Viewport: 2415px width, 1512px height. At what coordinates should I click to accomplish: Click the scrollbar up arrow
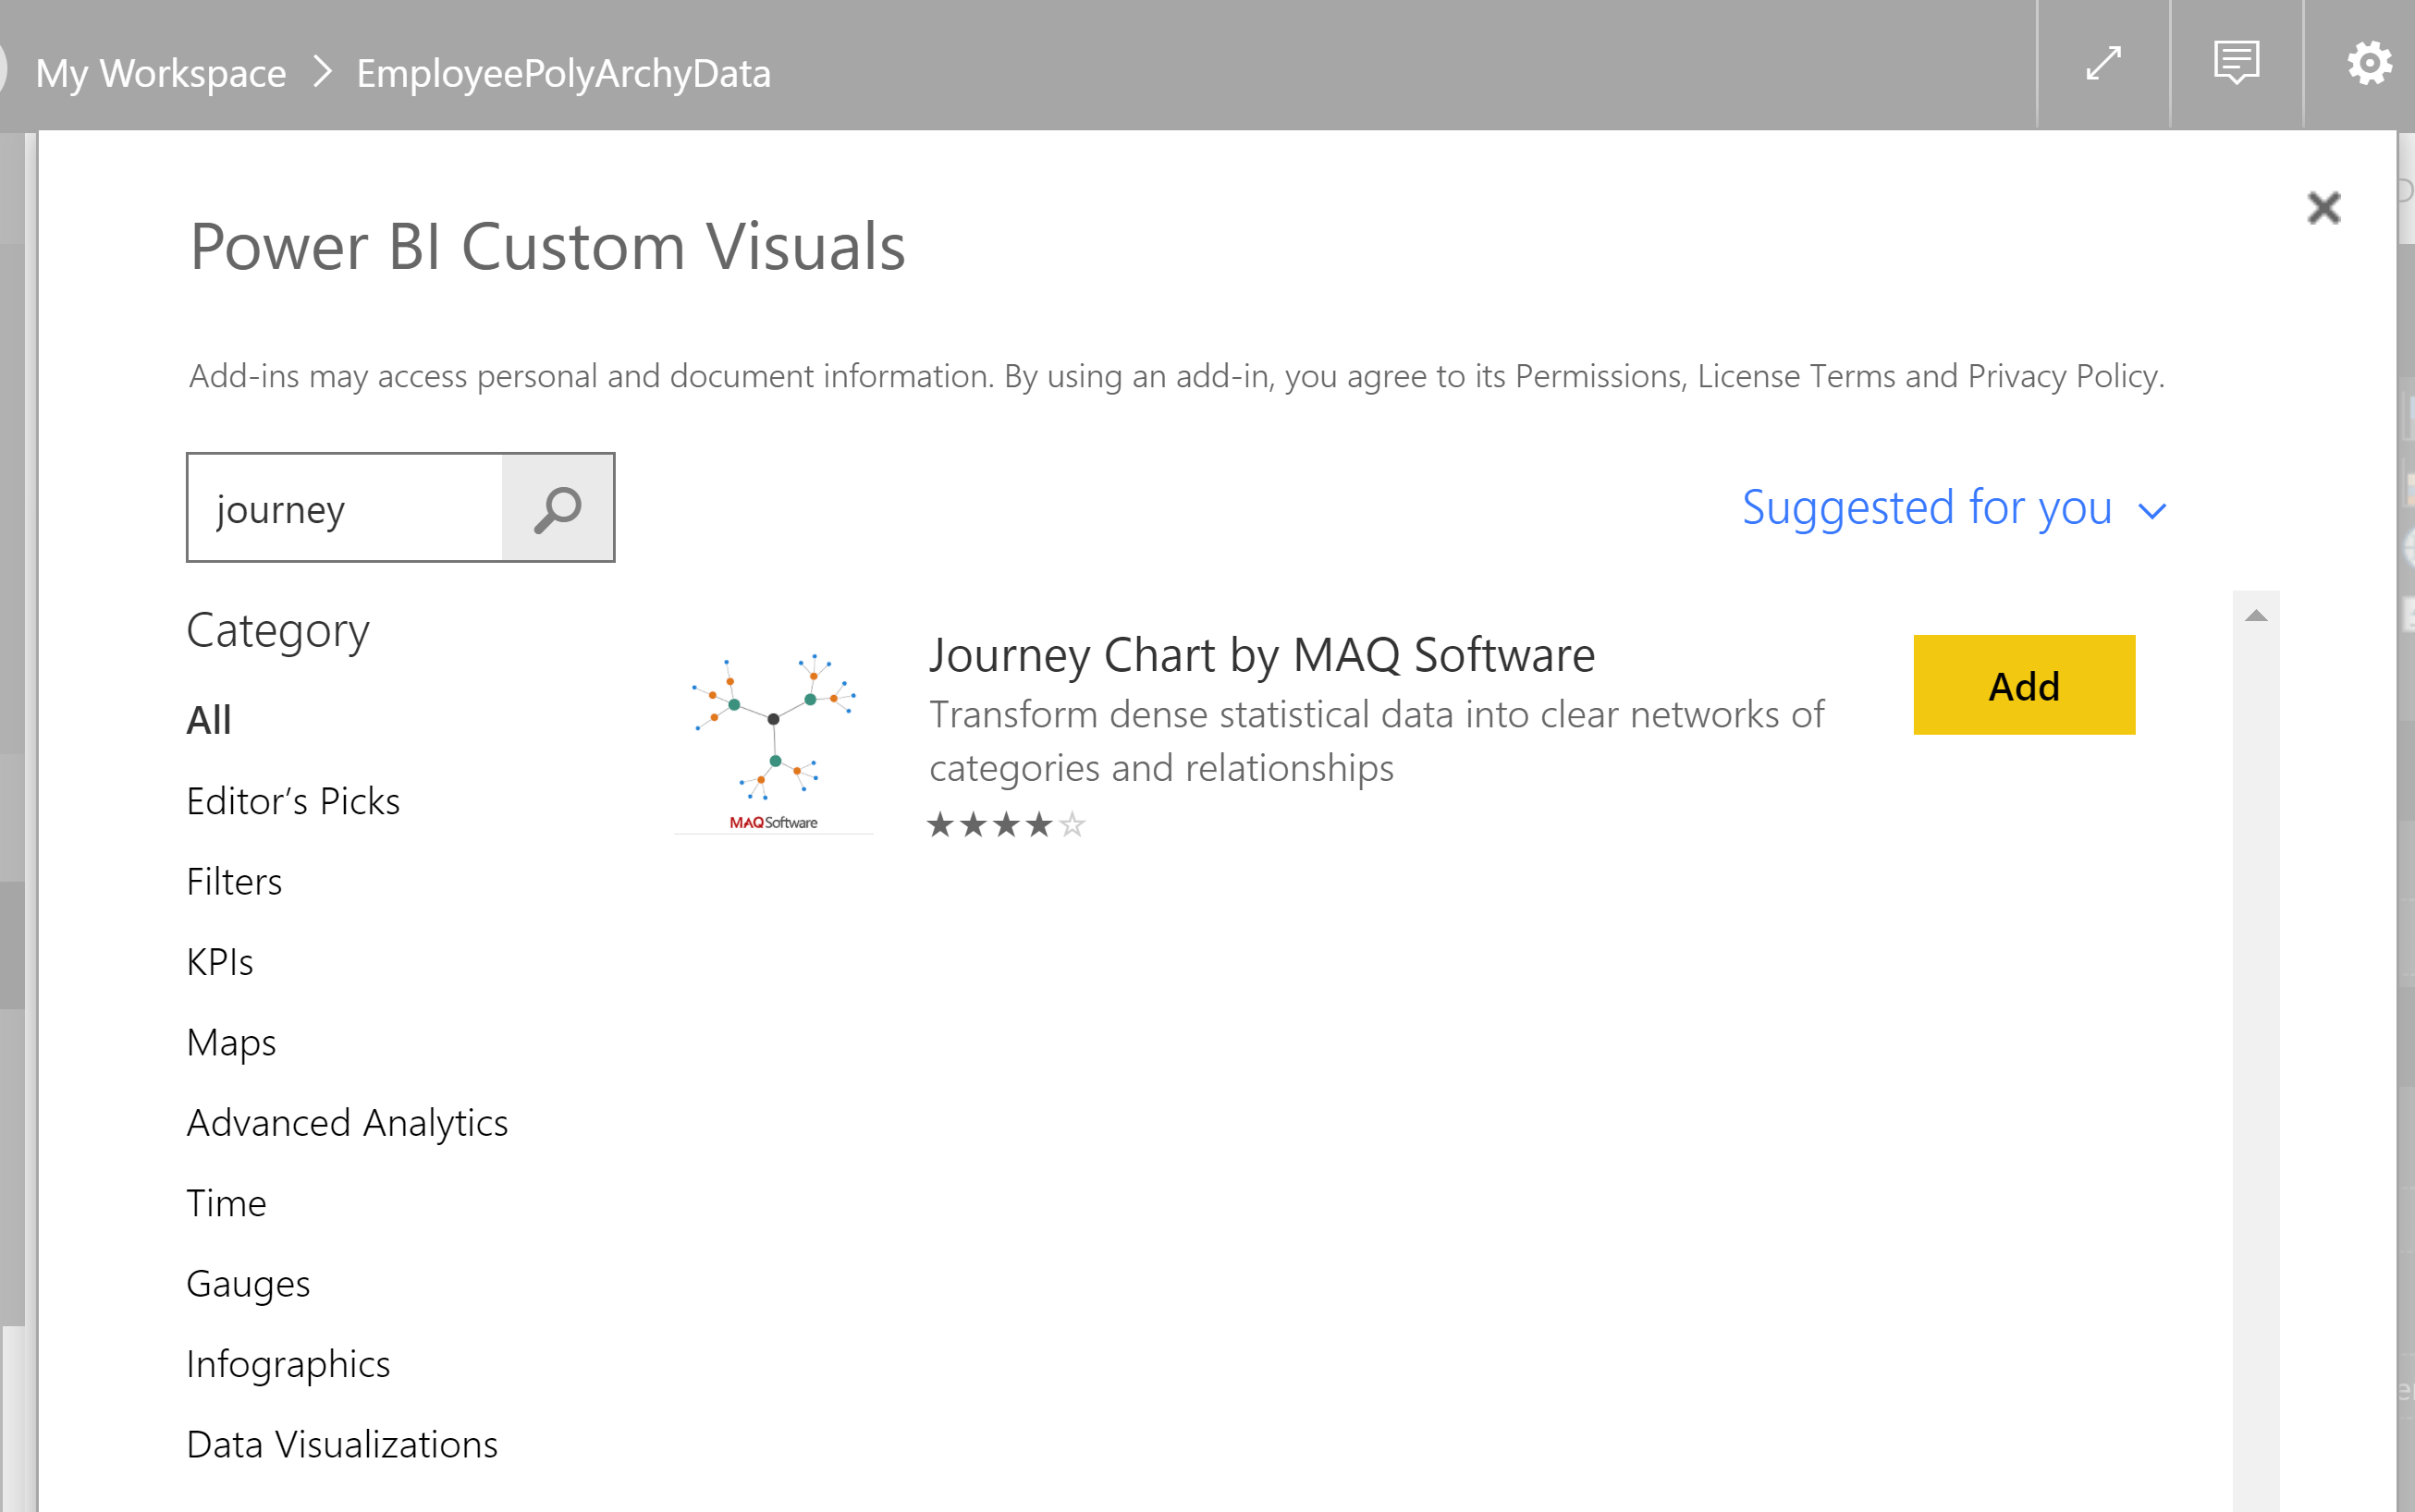2255,616
